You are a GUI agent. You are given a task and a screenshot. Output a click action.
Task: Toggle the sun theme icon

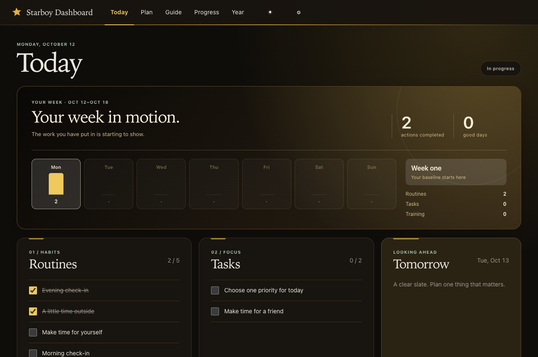[270, 12]
